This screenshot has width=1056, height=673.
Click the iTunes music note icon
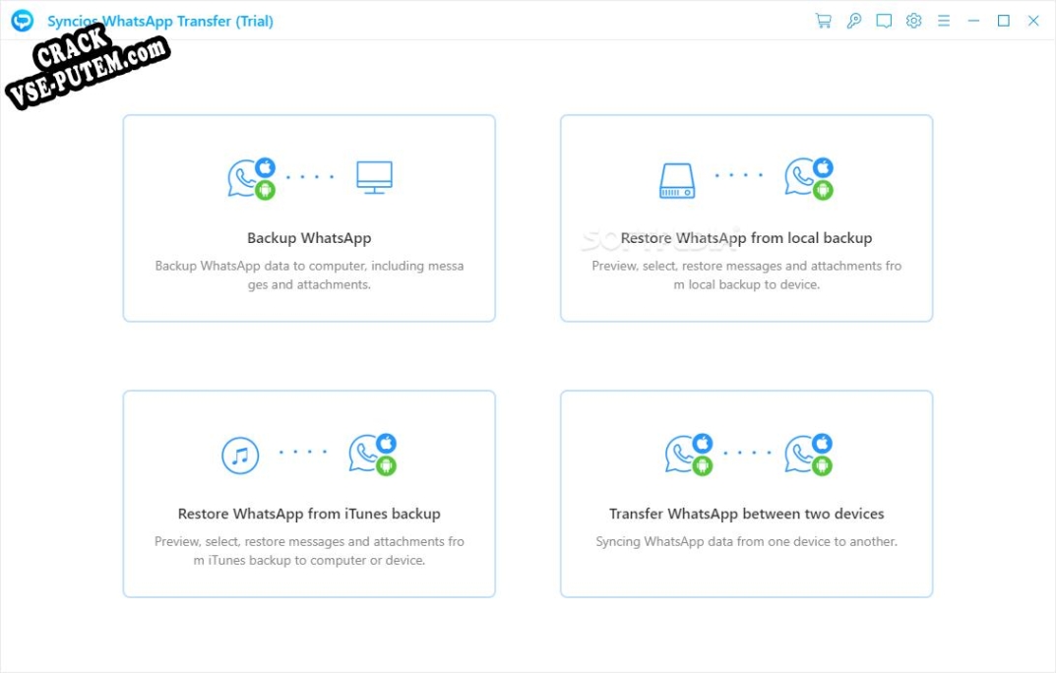tap(240, 456)
